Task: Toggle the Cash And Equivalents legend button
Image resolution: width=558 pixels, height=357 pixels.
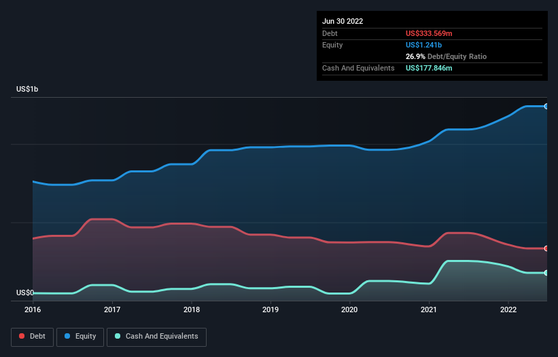Action: click(x=156, y=337)
